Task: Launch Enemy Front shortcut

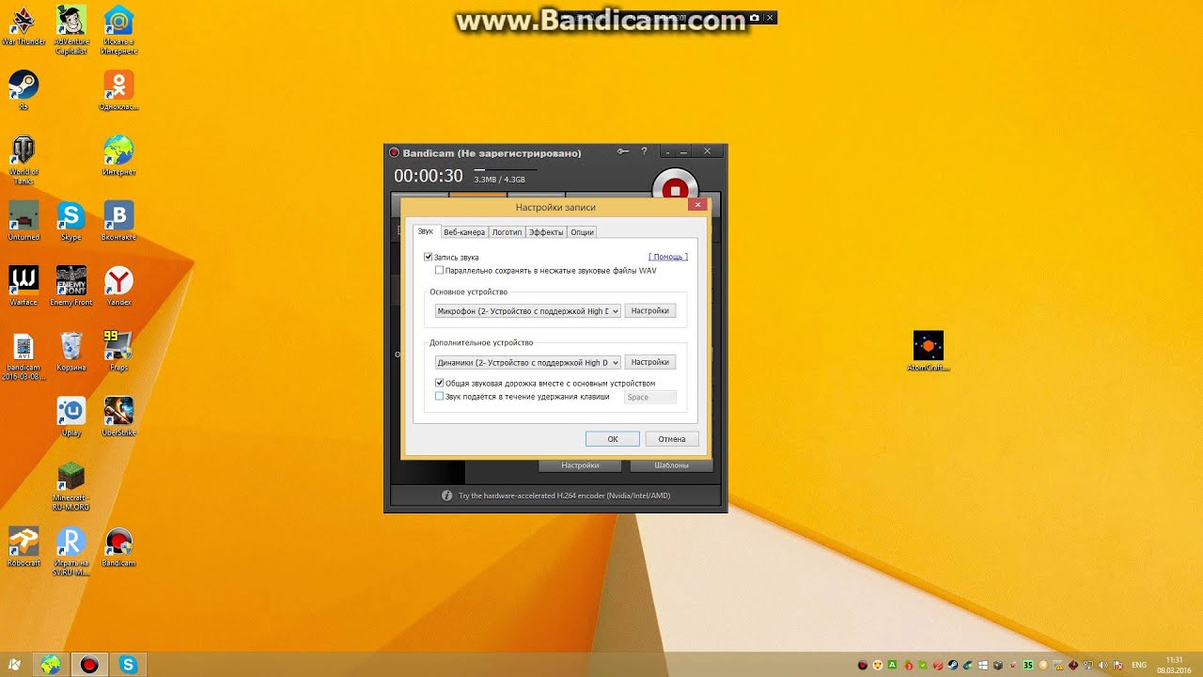Action: (x=71, y=286)
